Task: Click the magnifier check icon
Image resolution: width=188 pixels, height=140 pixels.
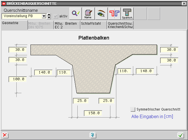Action: 75,13
